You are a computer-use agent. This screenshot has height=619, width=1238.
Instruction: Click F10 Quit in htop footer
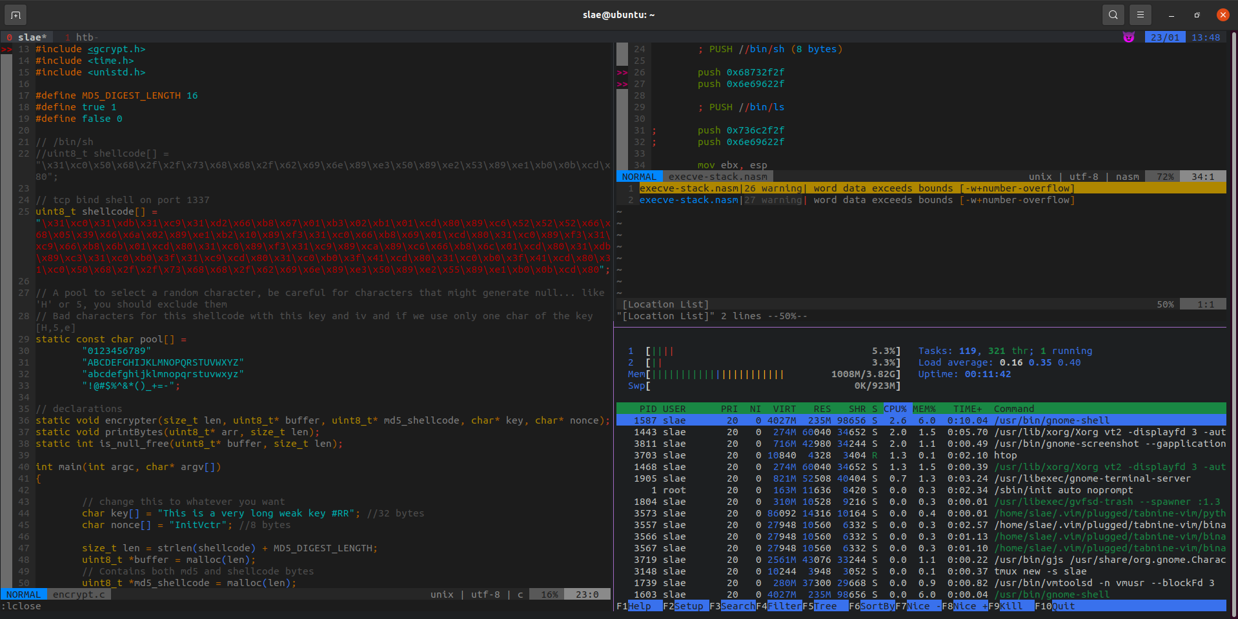click(x=1055, y=606)
